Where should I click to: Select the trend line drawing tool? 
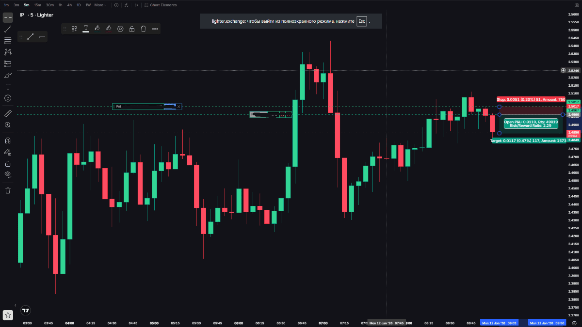click(8, 30)
